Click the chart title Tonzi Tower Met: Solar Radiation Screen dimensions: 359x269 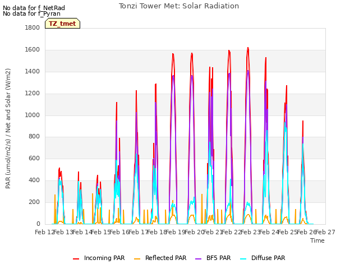tap(179, 6)
